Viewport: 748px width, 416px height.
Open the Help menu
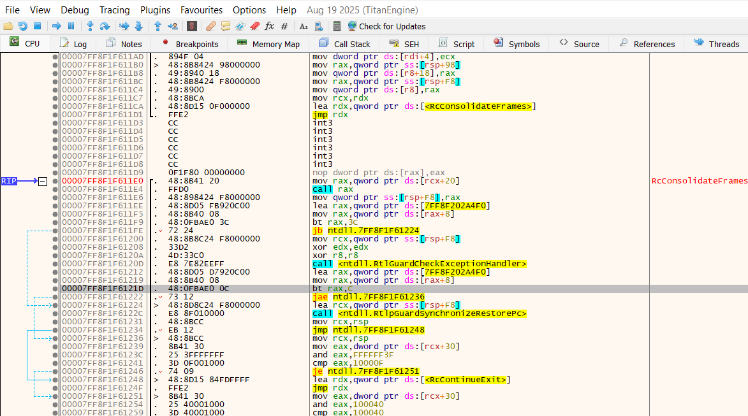tap(286, 10)
